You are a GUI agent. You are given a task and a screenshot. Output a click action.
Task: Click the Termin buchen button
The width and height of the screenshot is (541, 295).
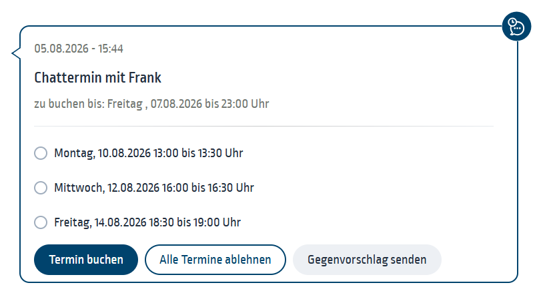(x=86, y=260)
